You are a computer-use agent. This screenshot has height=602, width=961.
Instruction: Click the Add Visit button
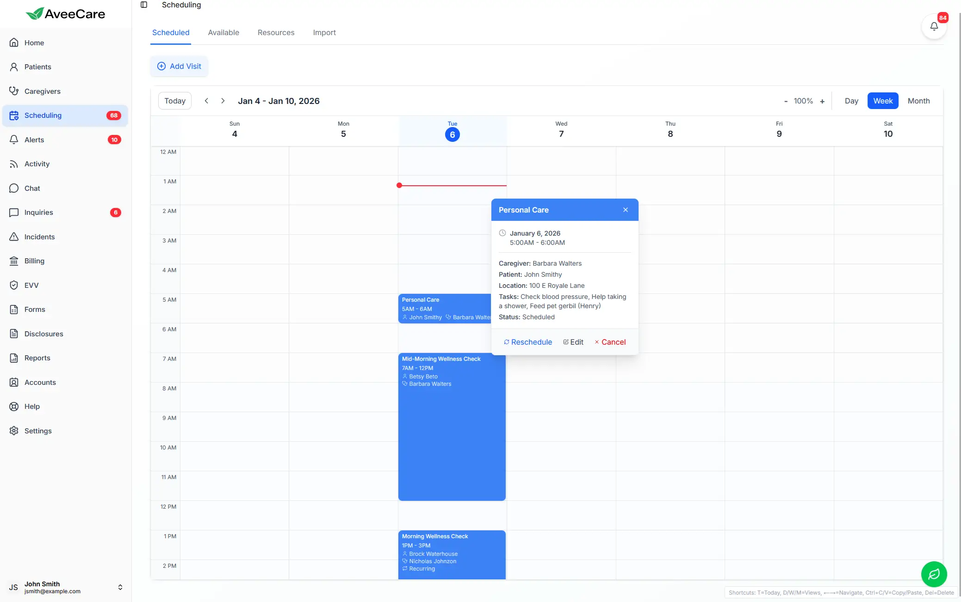pos(179,66)
